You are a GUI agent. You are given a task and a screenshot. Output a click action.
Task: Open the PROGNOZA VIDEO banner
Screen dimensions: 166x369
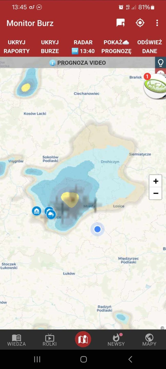(x=78, y=63)
